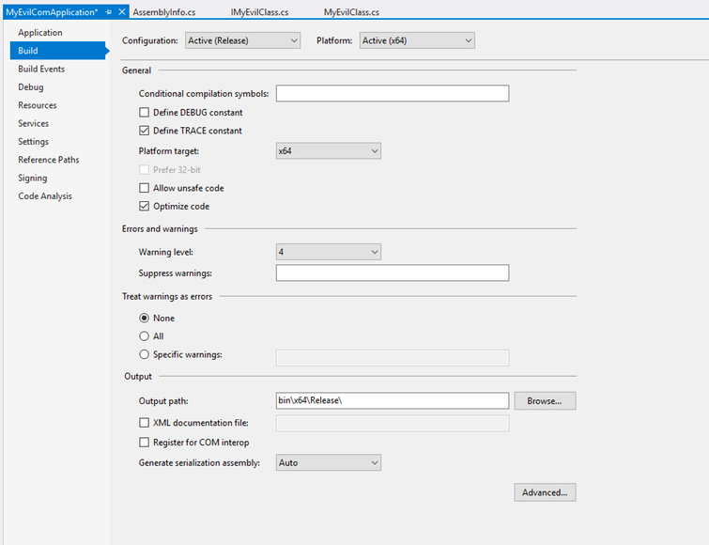709x545 pixels.
Task: Open the Code Analysis page
Action: pos(45,195)
